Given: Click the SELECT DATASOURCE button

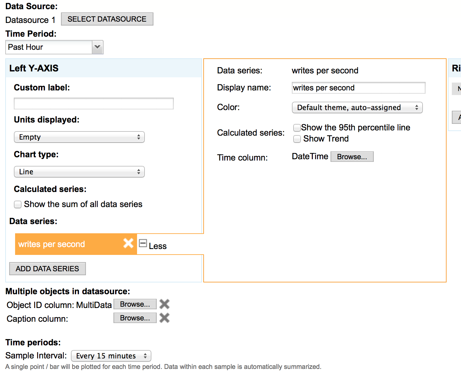Looking at the screenshot, I should (x=107, y=19).
